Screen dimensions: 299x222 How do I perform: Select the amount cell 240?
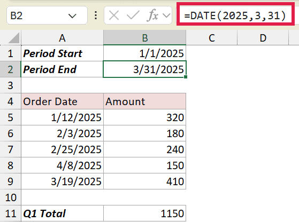coord(145,149)
